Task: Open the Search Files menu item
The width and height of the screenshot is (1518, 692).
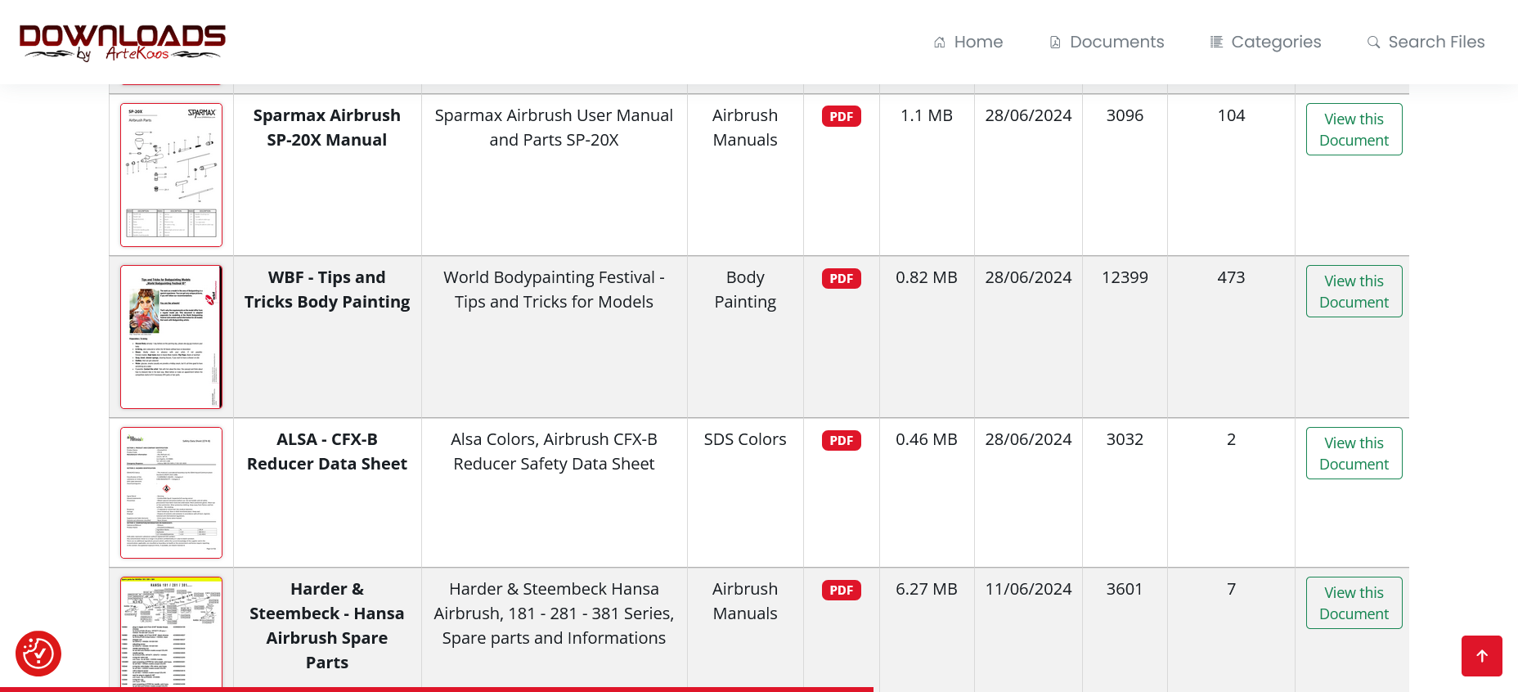Action: pos(1426,42)
